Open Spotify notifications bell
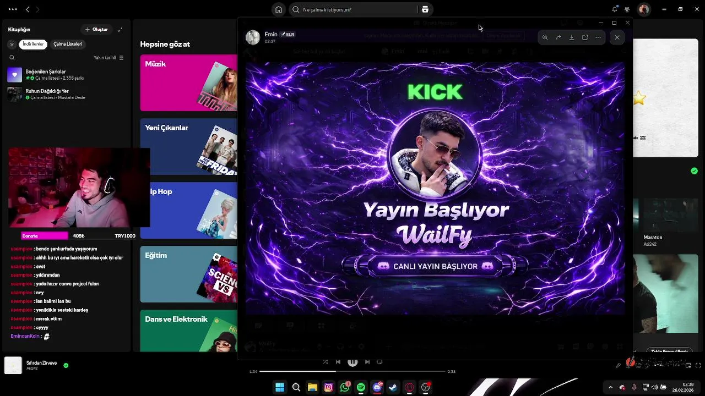 [614, 9]
